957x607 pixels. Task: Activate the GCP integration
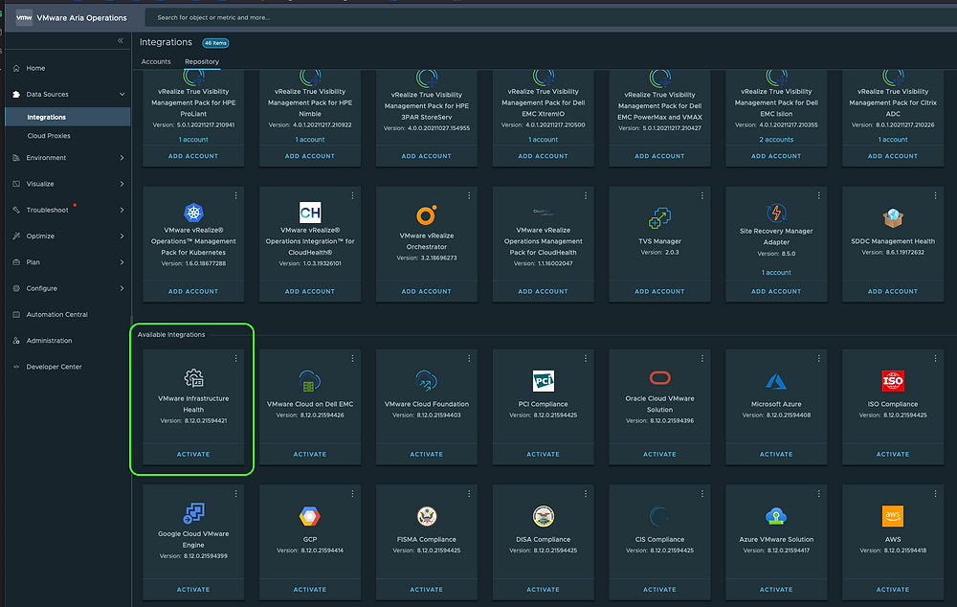click(310, 590)
